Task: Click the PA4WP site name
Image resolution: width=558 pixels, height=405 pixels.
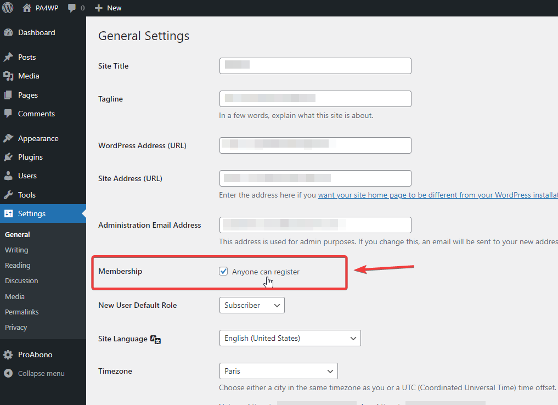Action: pos(47,8)
